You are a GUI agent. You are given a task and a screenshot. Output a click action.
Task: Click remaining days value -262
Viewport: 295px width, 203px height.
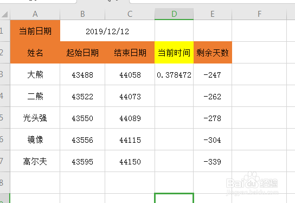tap(213, 96)
